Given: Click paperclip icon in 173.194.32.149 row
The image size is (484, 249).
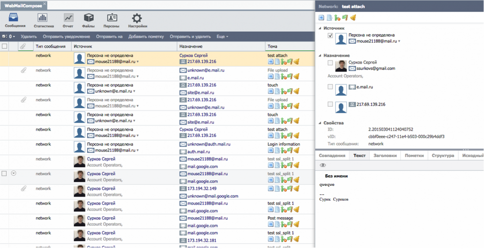Looking at the screenshot, I should [23, 188].
